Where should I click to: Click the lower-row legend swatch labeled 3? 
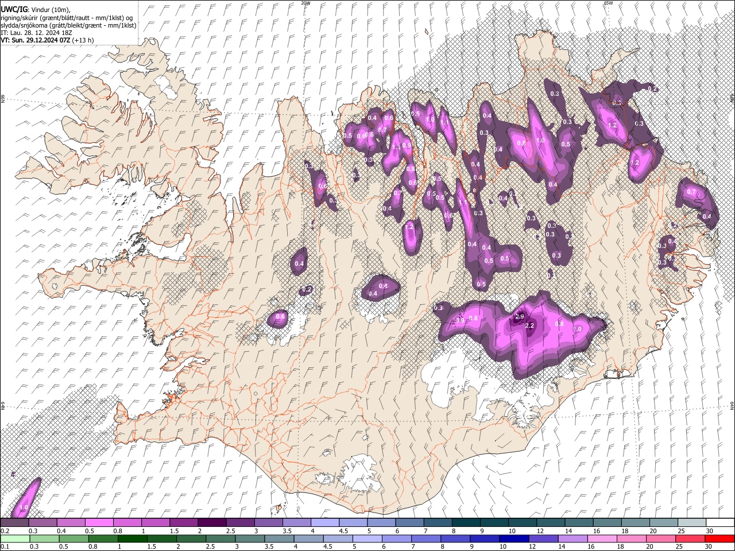click(250, 538)
